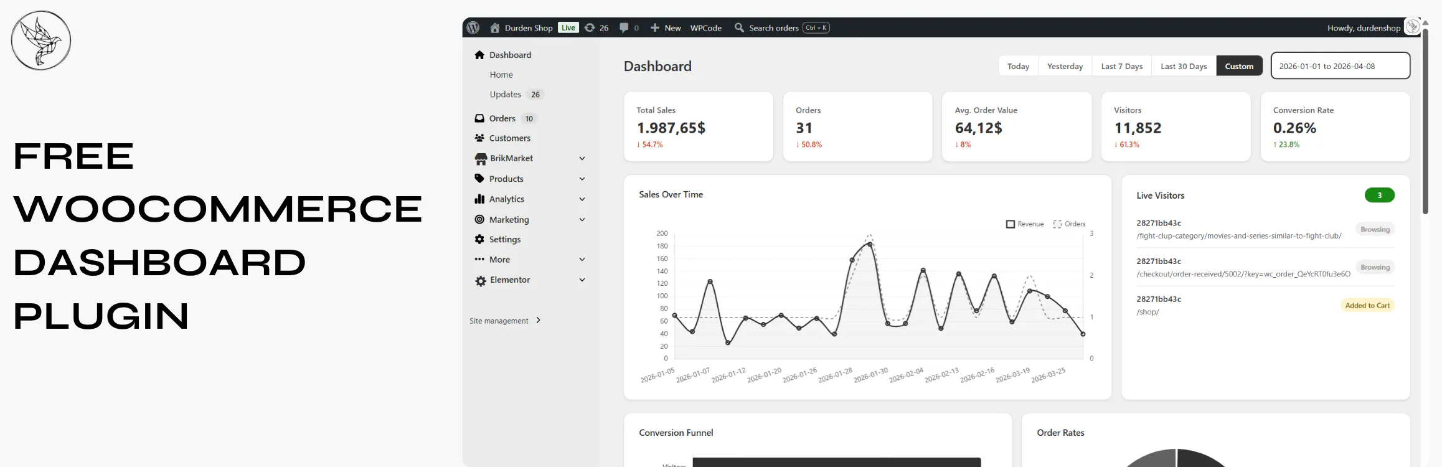
Task: Click the BrikMarket store icon
Action: click(481, 159)
